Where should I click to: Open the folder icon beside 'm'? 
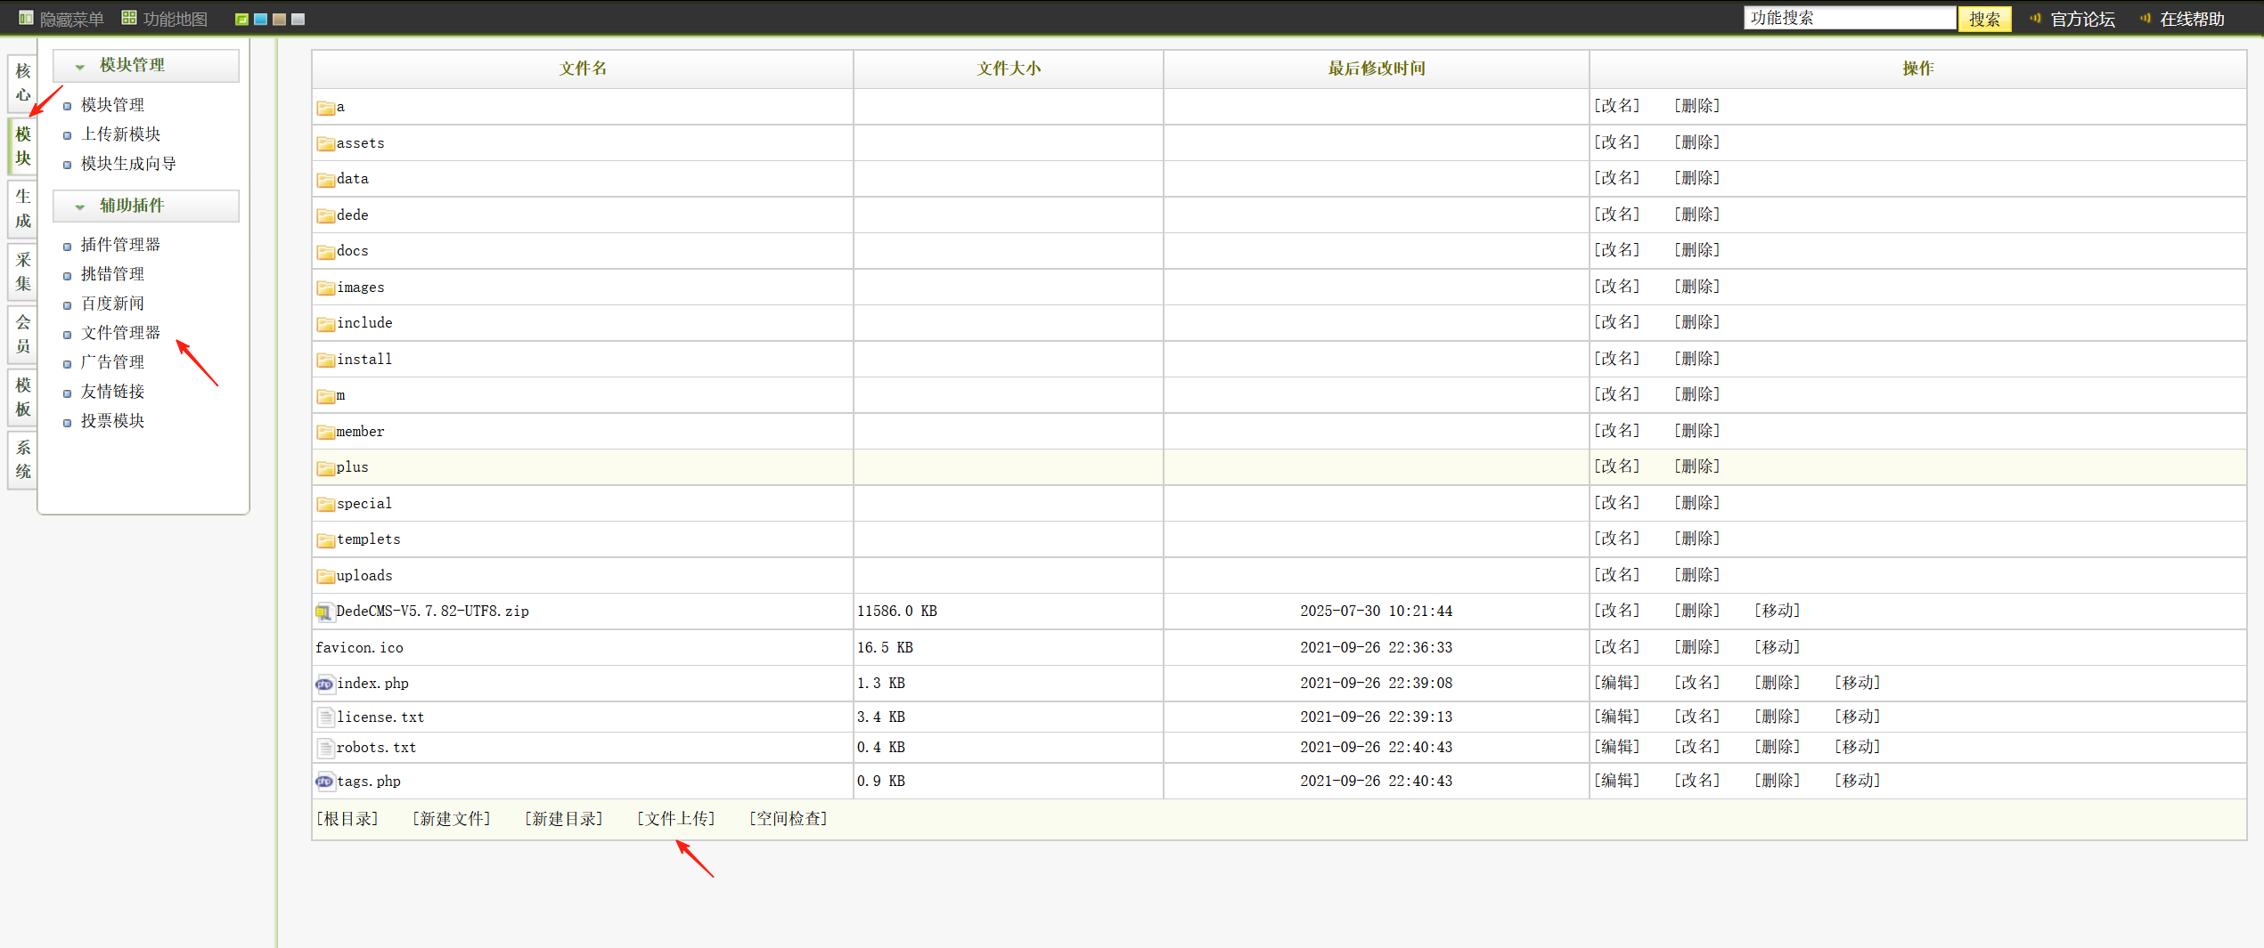pyautogui.click(x=325, y=396)
